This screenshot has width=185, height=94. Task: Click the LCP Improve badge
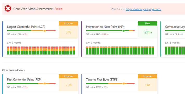(x=68, y=23)
